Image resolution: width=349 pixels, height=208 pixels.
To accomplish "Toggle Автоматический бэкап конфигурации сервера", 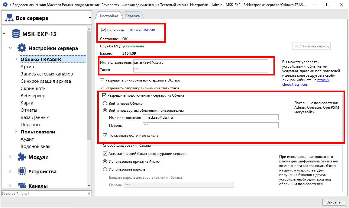I will pos(105,153).
